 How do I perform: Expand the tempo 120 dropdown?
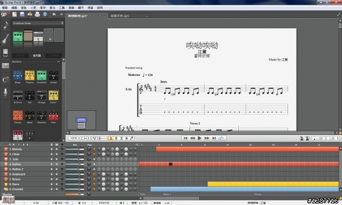[318, 138]
